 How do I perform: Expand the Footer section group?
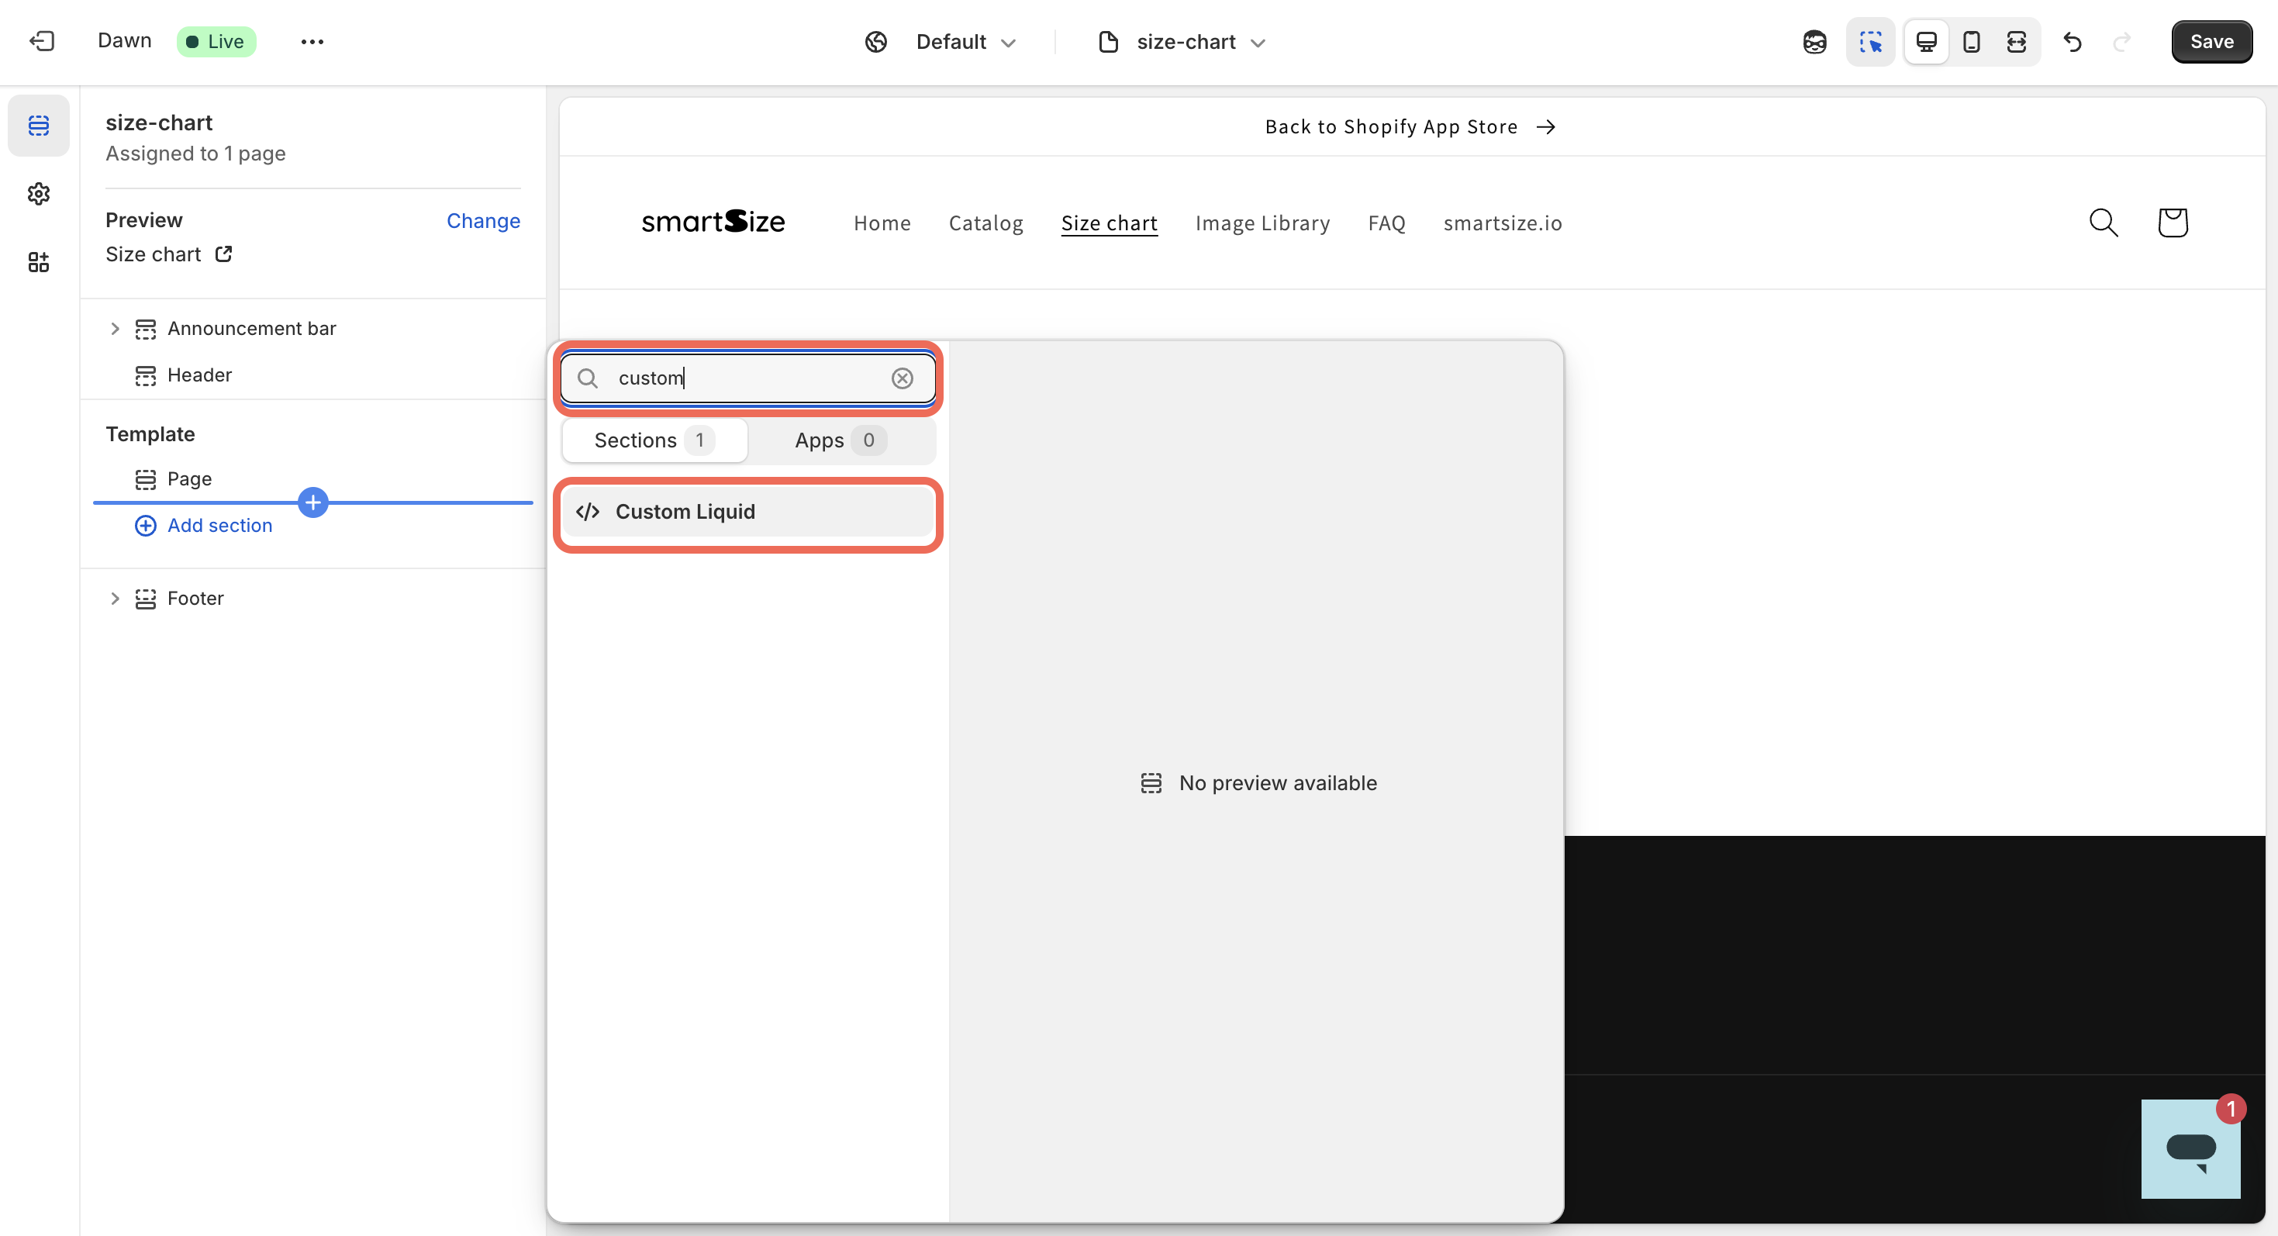115,599
